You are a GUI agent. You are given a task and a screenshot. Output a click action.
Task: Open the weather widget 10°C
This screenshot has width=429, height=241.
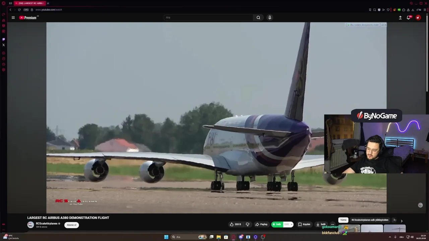tap(11, 237)
